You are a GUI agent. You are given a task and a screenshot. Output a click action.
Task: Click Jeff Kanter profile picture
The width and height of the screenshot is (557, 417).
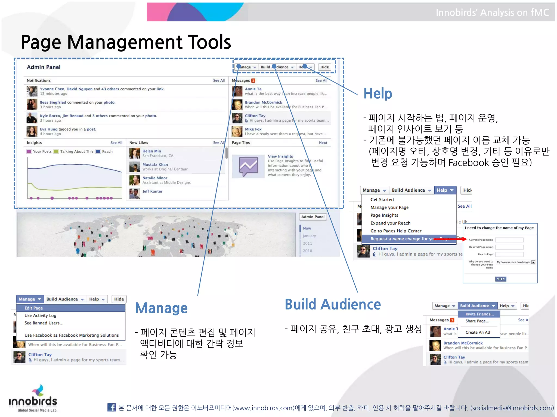click(x=134, y=193)
